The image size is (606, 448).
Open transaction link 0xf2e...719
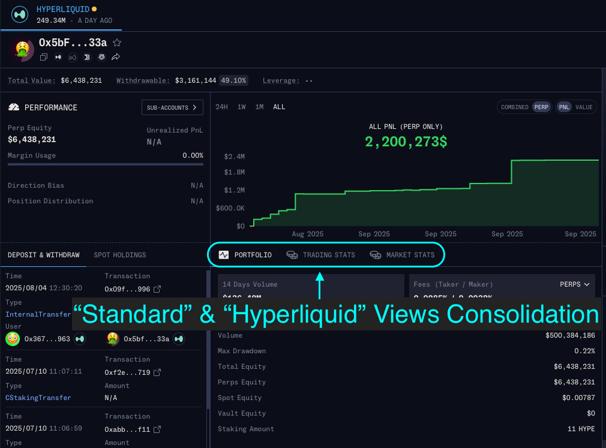coord(127,372)
